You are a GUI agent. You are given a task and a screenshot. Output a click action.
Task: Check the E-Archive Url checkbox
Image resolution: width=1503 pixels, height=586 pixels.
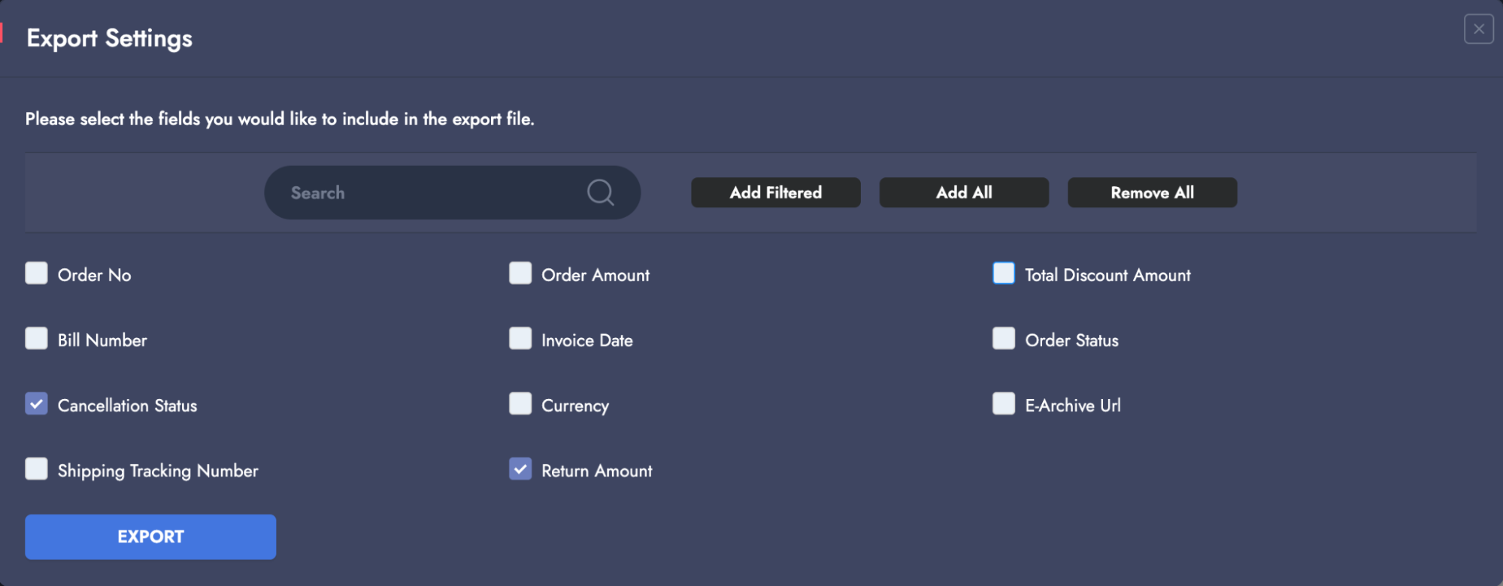[x=1004, y=404]
